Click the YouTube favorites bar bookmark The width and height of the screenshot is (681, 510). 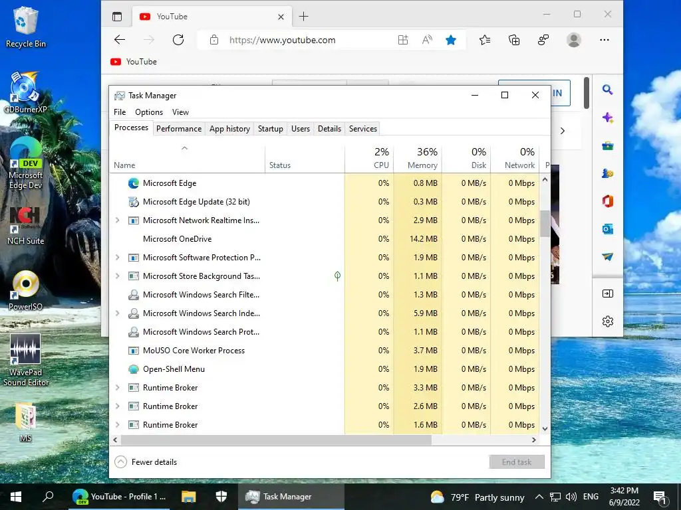[133, 62]
